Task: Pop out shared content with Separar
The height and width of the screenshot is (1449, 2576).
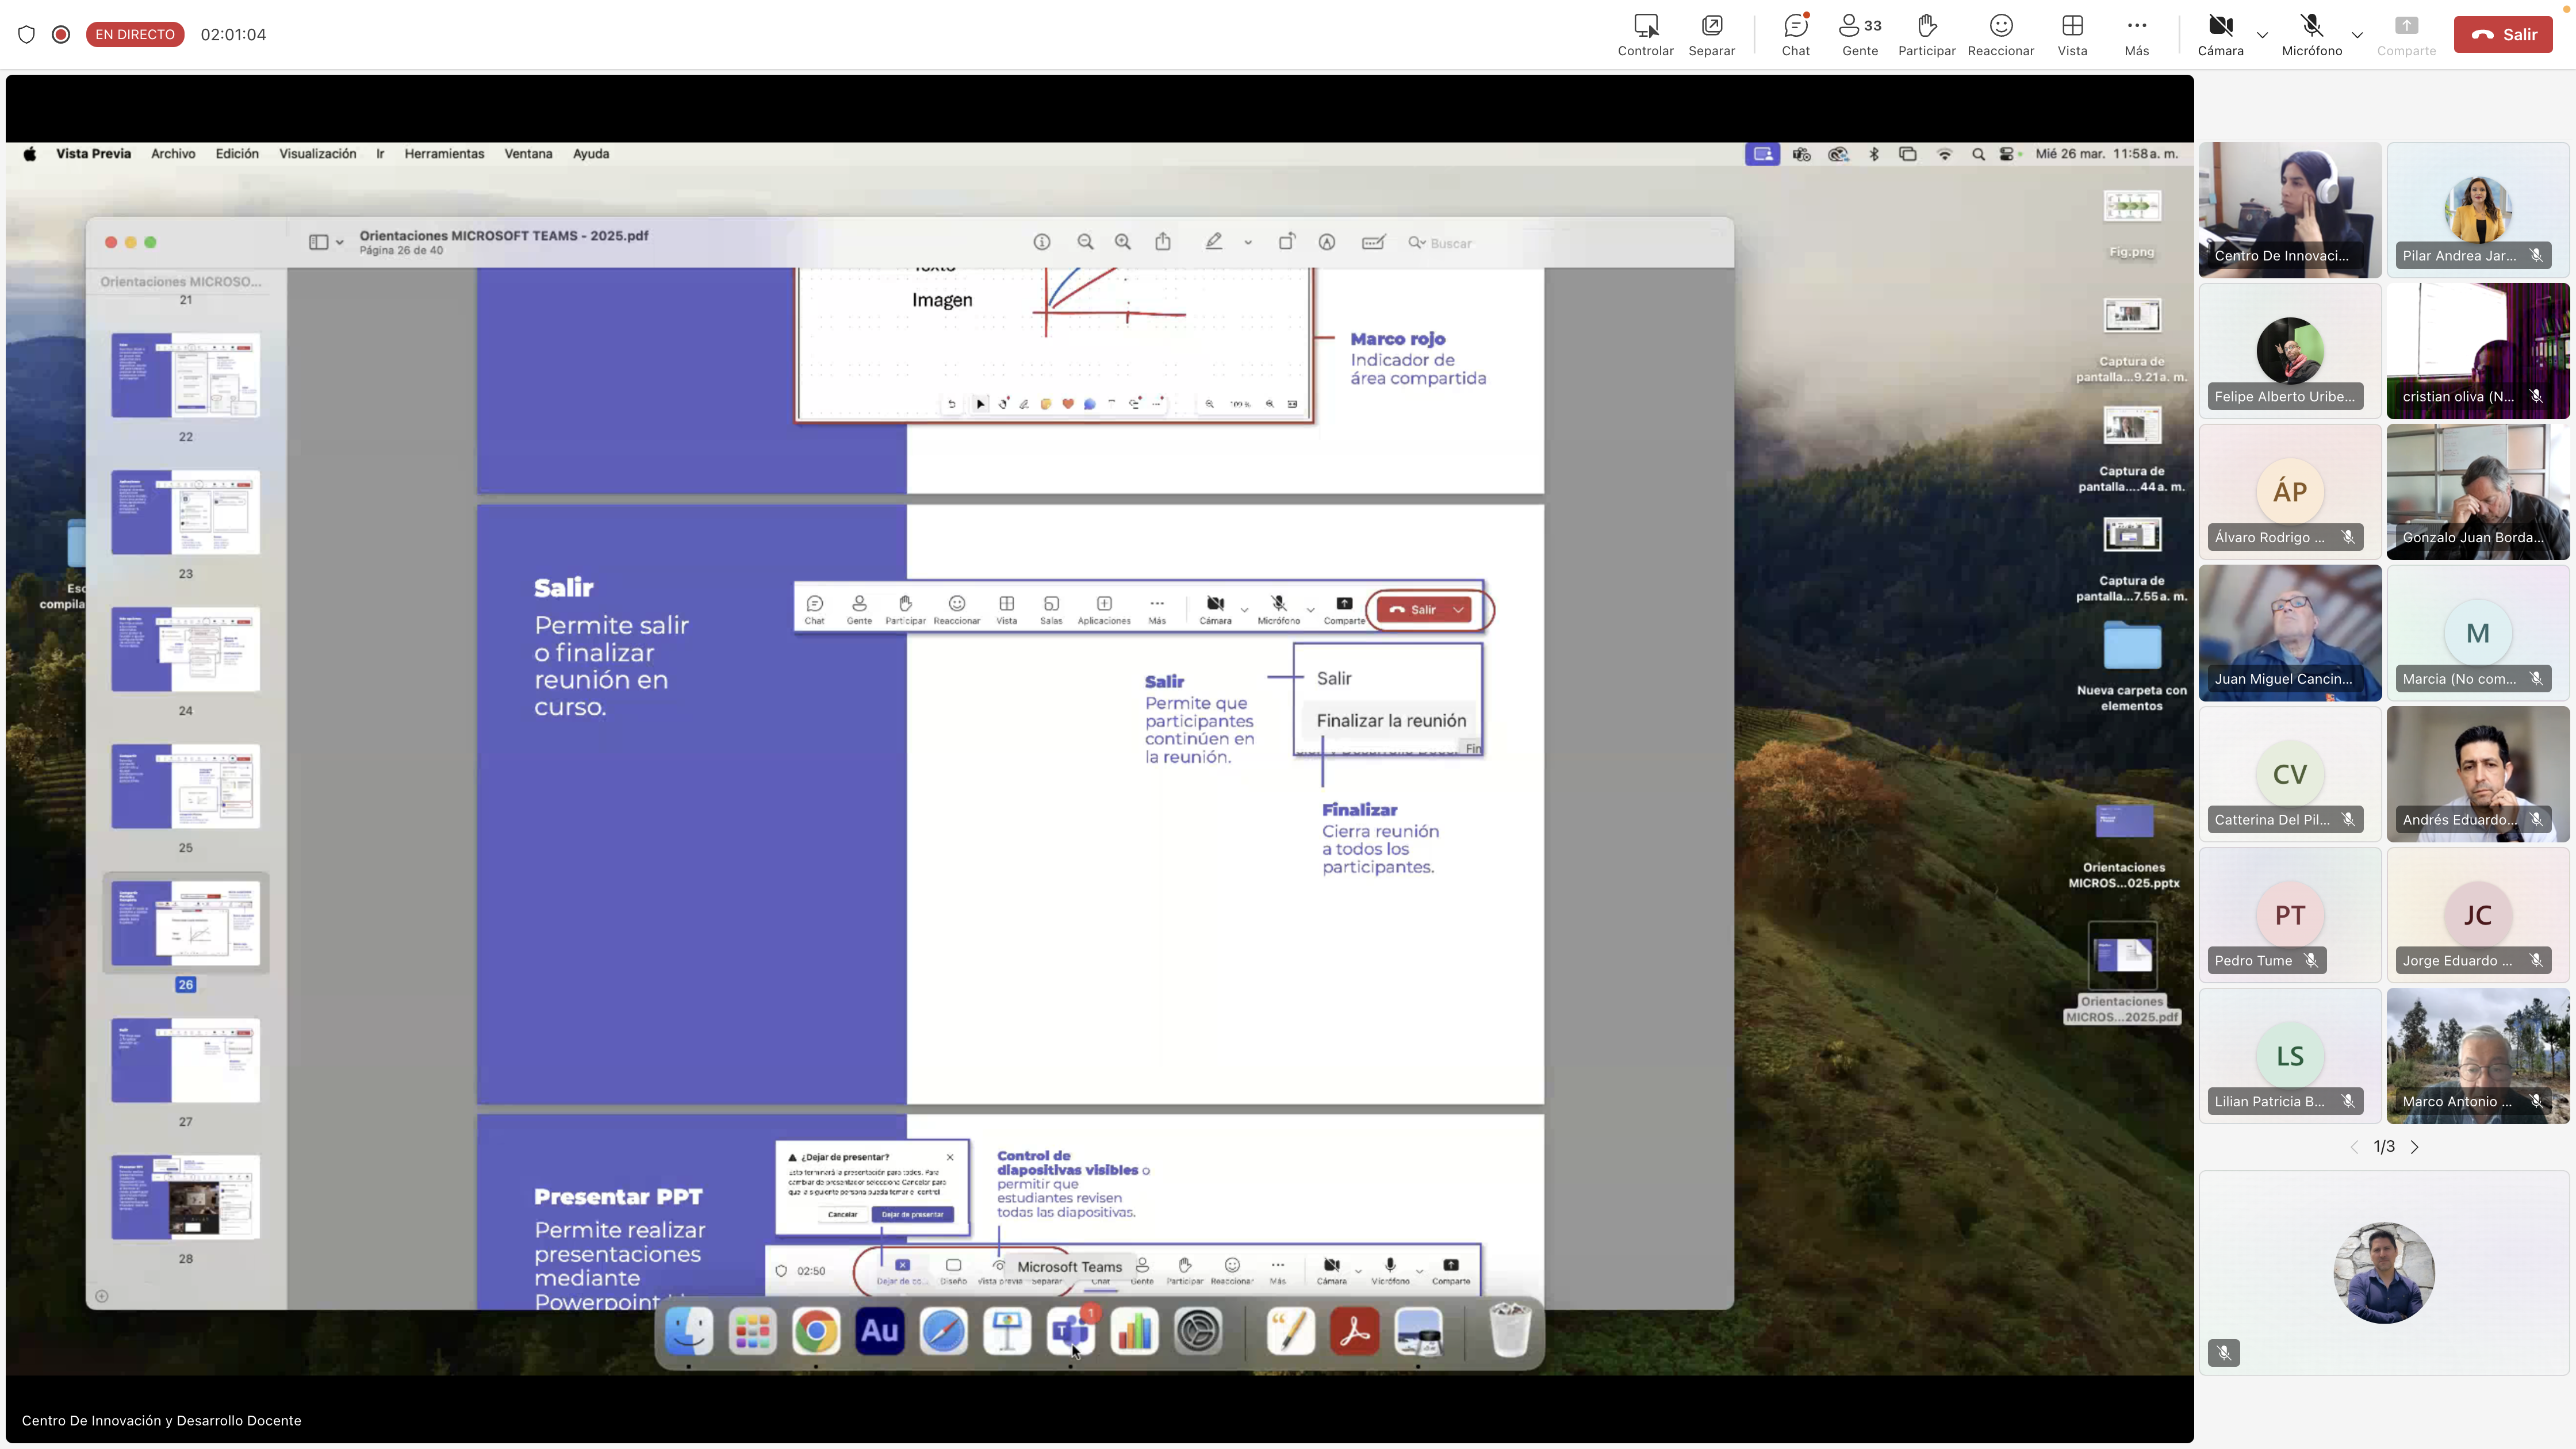Action: pos(1711,34)
